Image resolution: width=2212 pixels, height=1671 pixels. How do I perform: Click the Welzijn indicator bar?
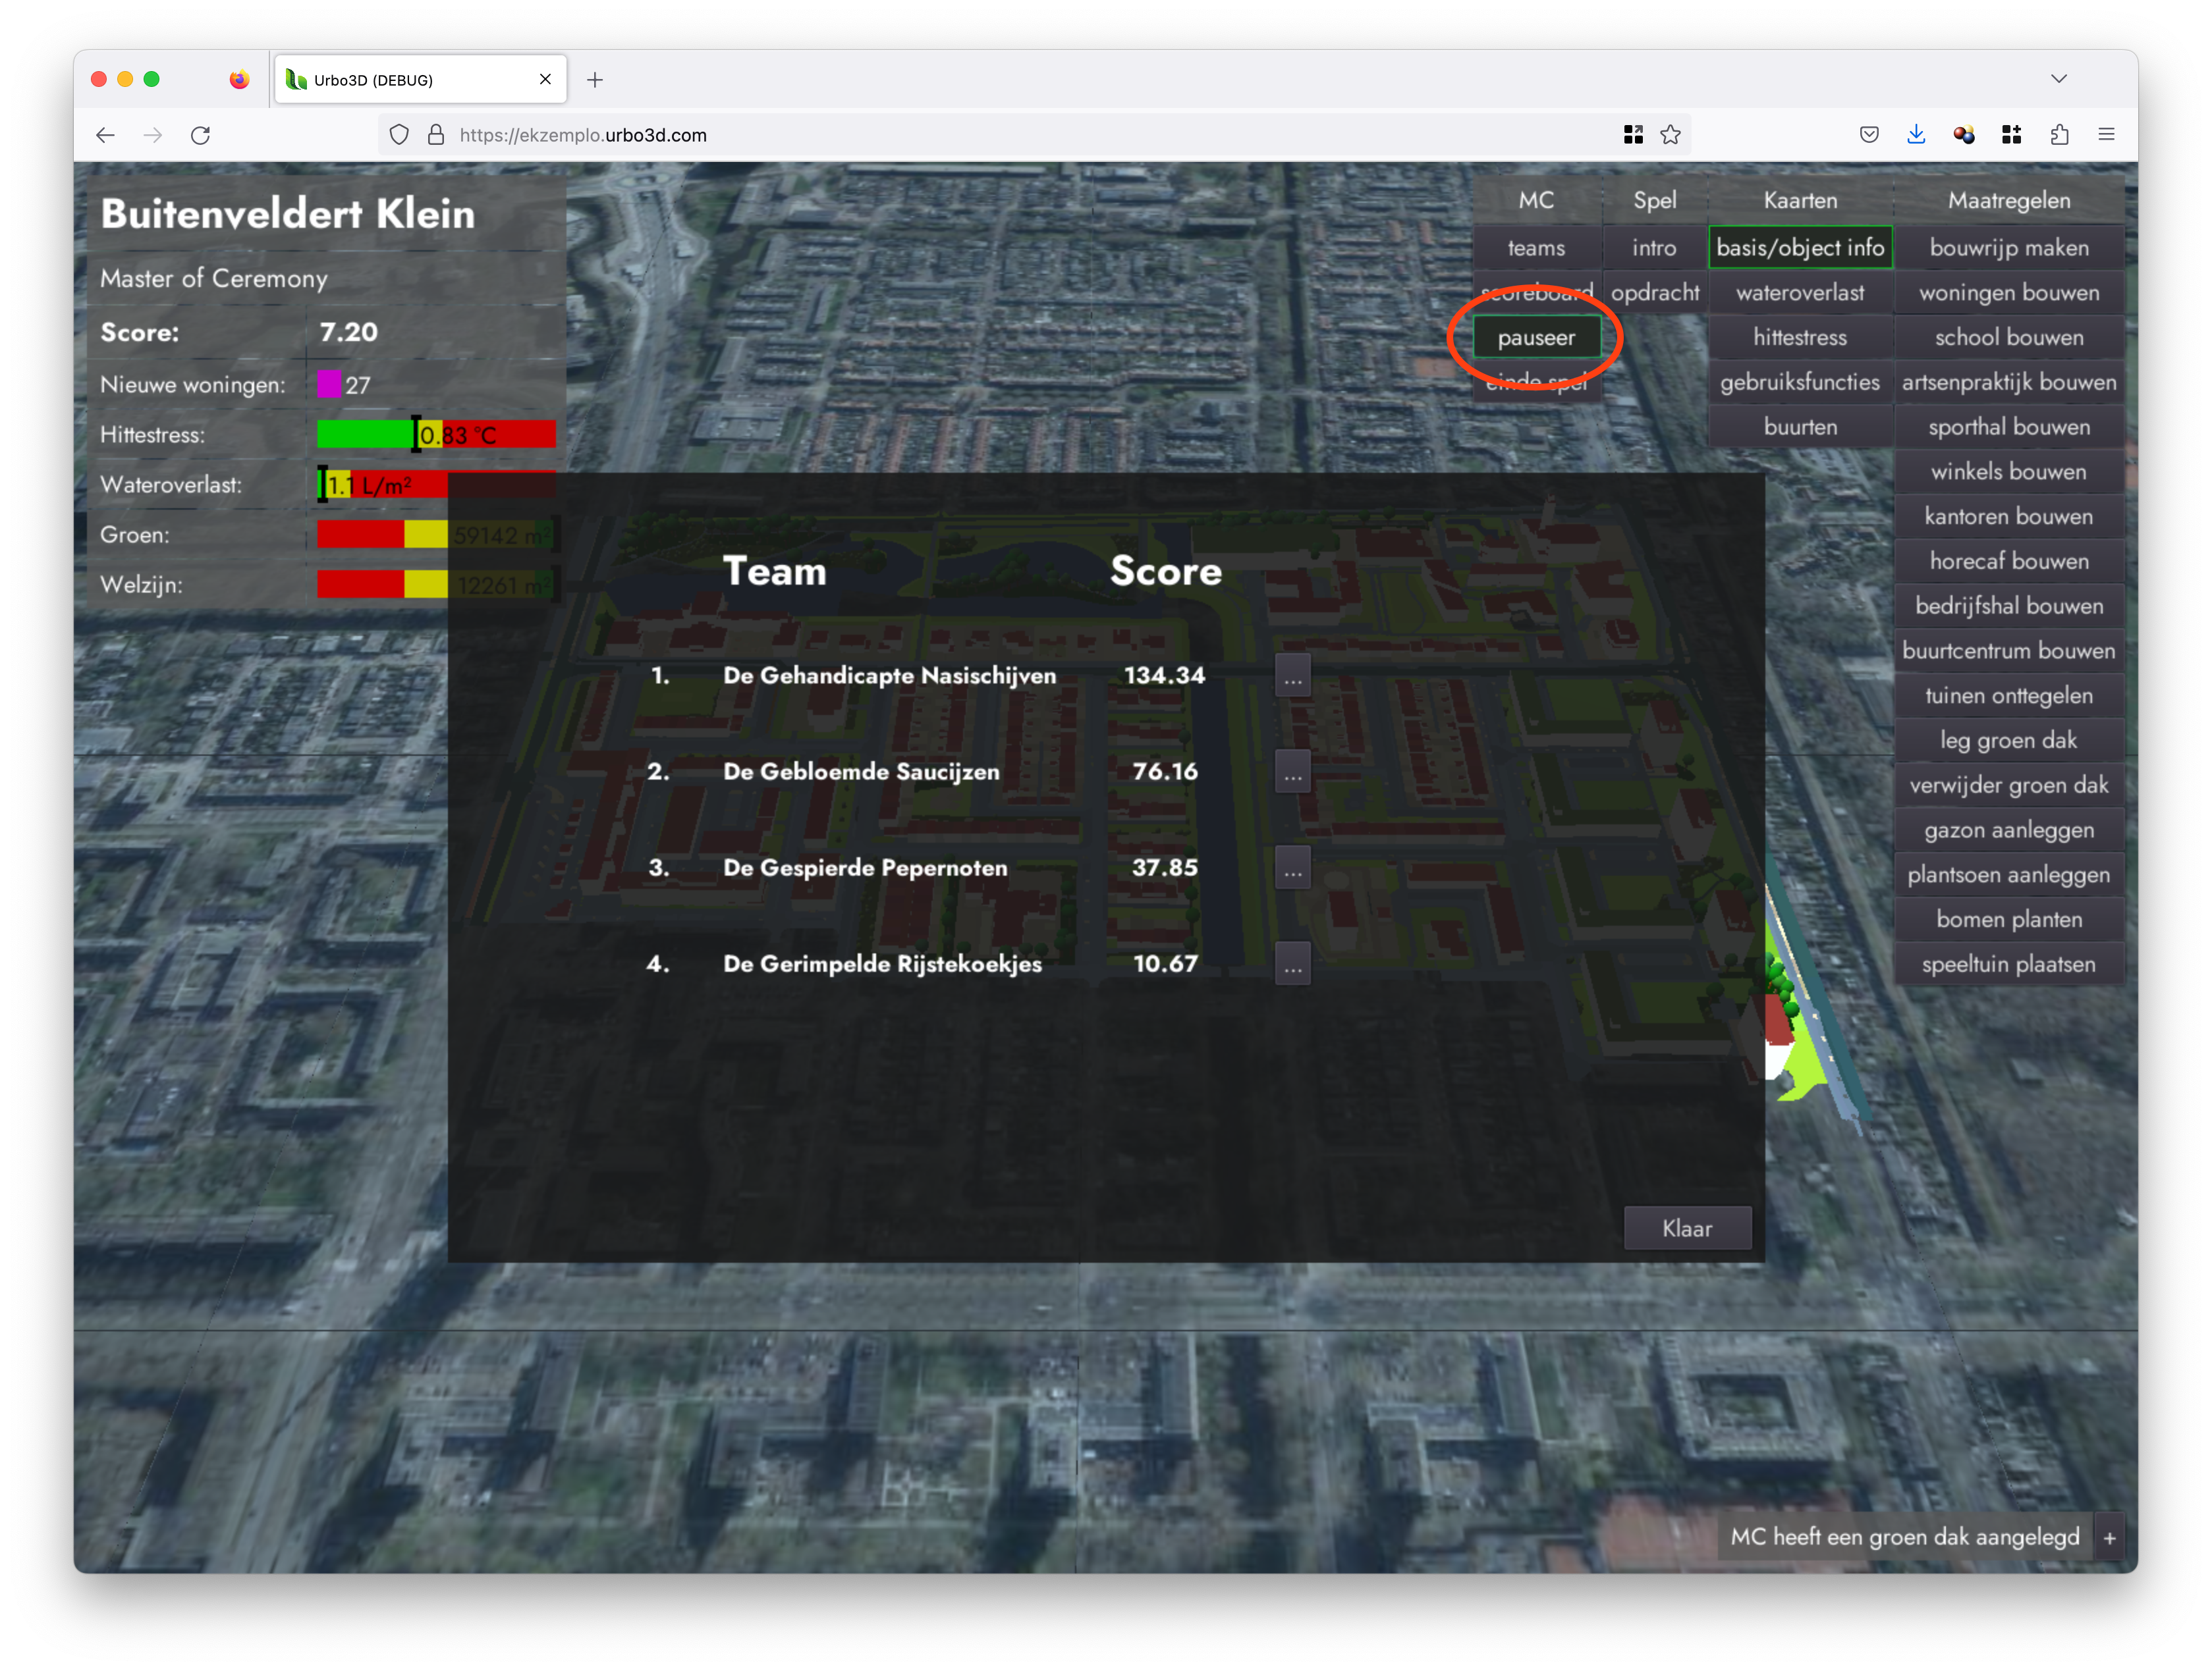point(436,585)
